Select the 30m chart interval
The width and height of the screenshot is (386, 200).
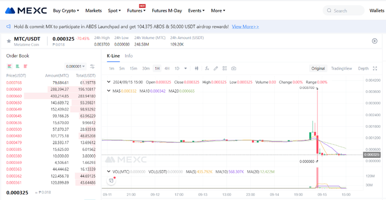[146, 69]
